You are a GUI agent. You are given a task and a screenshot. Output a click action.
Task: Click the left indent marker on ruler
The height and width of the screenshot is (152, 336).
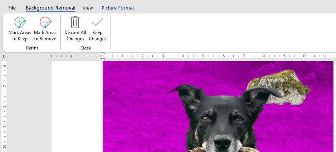102,59
